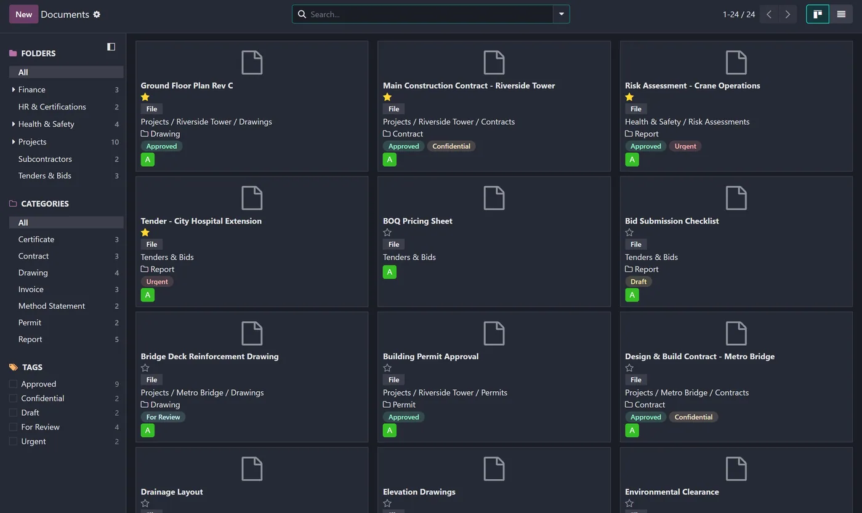The image size is (862, 513).
Task: Select All under Categories
Action: coord(66,223)
